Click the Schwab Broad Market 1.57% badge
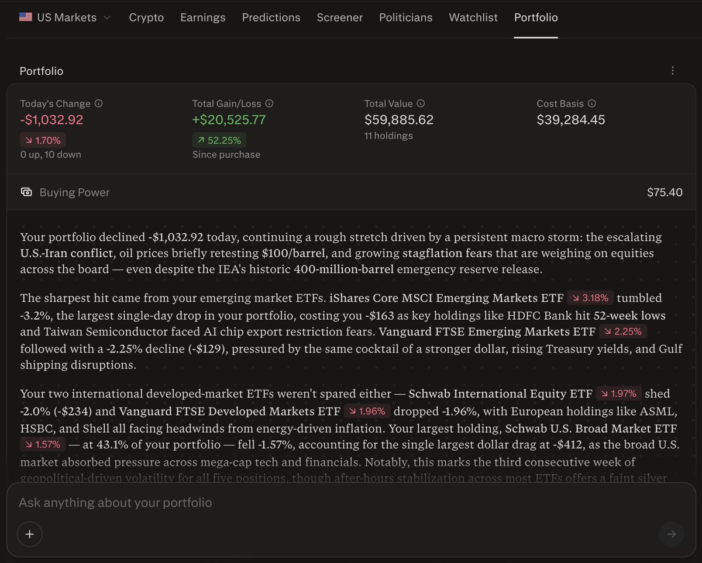Screen dimensions: 702x563 point(43,445)
